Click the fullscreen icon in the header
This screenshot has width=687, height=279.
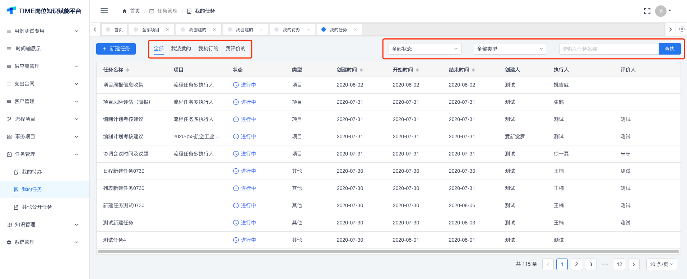(x=647, y=11)
